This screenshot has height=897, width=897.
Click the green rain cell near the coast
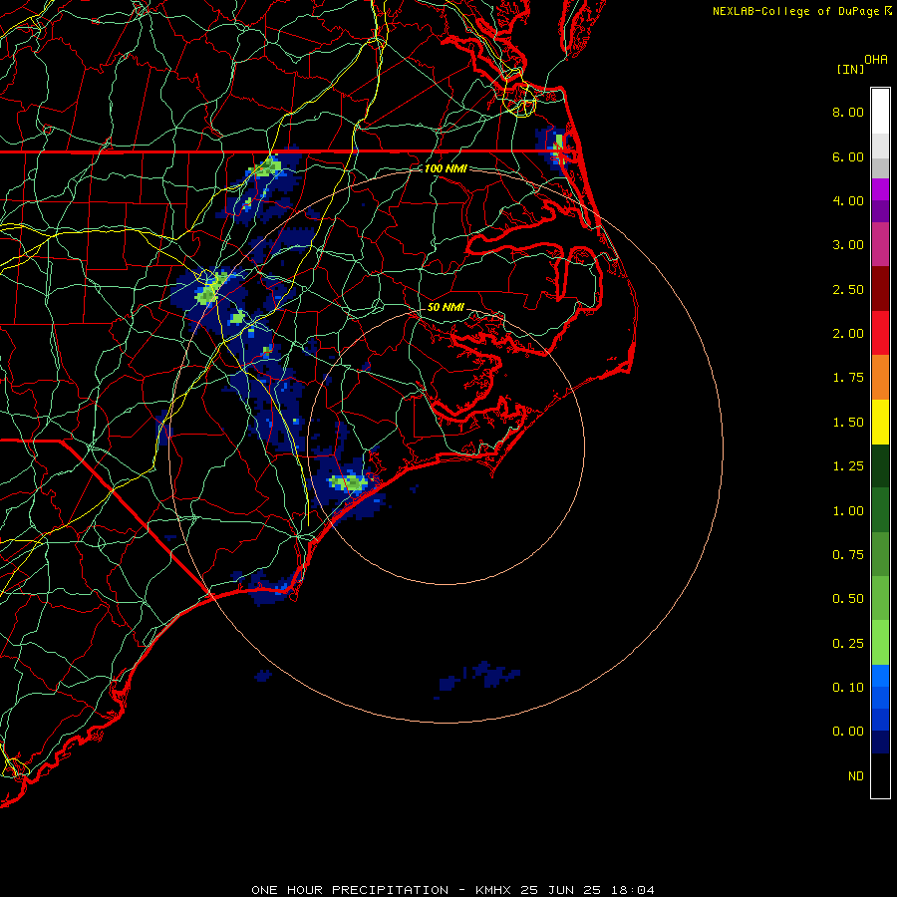coord(349,482)
